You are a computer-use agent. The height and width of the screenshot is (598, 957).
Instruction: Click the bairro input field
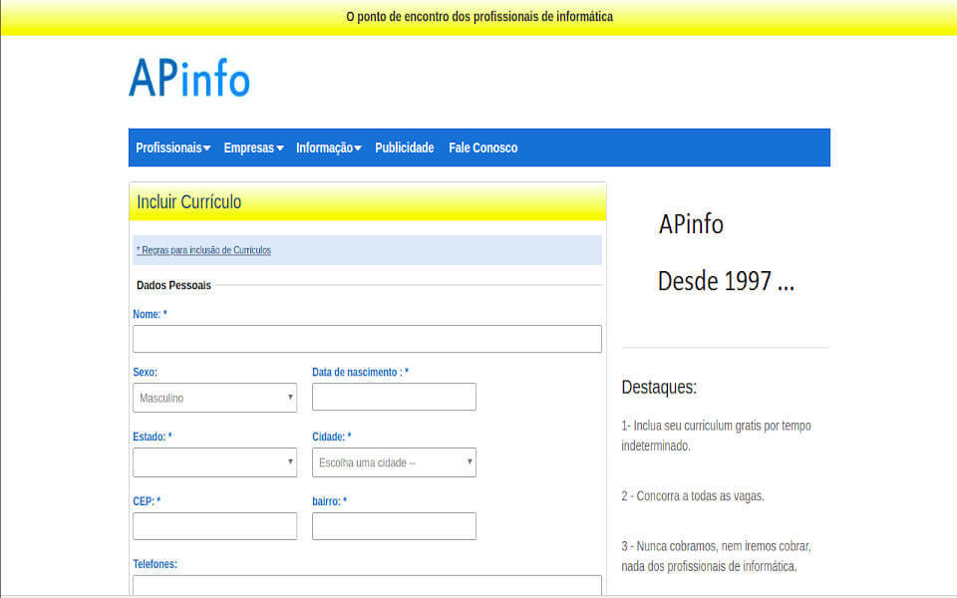pos(394,526)
